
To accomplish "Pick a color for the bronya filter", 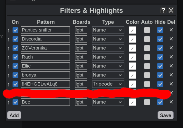I will click(x=132, y=75).
